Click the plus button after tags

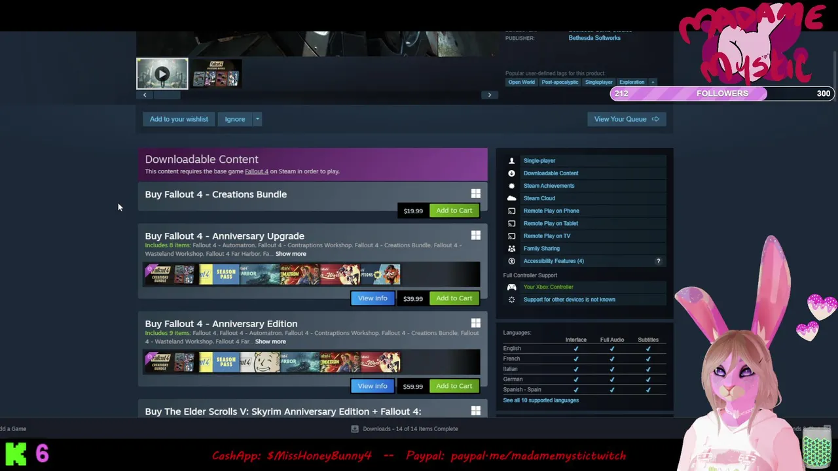653,82
